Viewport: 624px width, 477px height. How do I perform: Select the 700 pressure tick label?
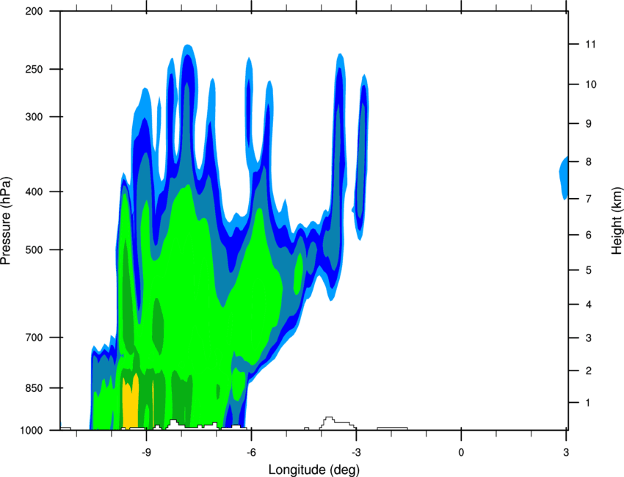34,338
